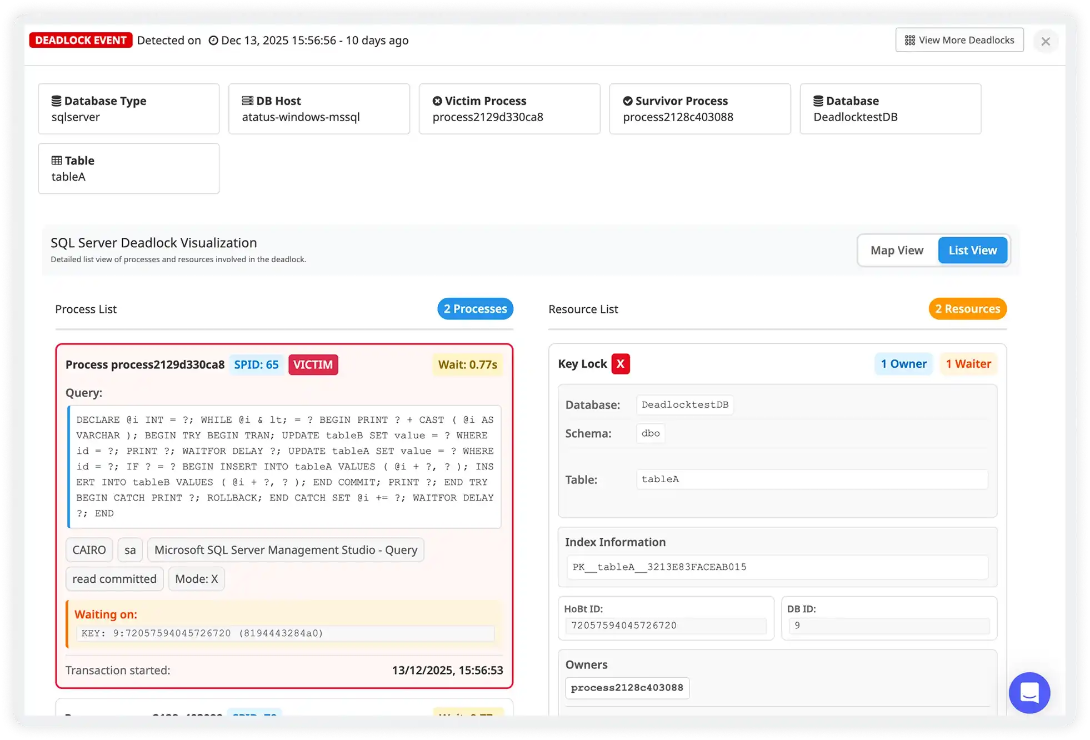Click the 1 Waiter tag
This screenshot has width=1090, height=740.
tap(968, 364)
